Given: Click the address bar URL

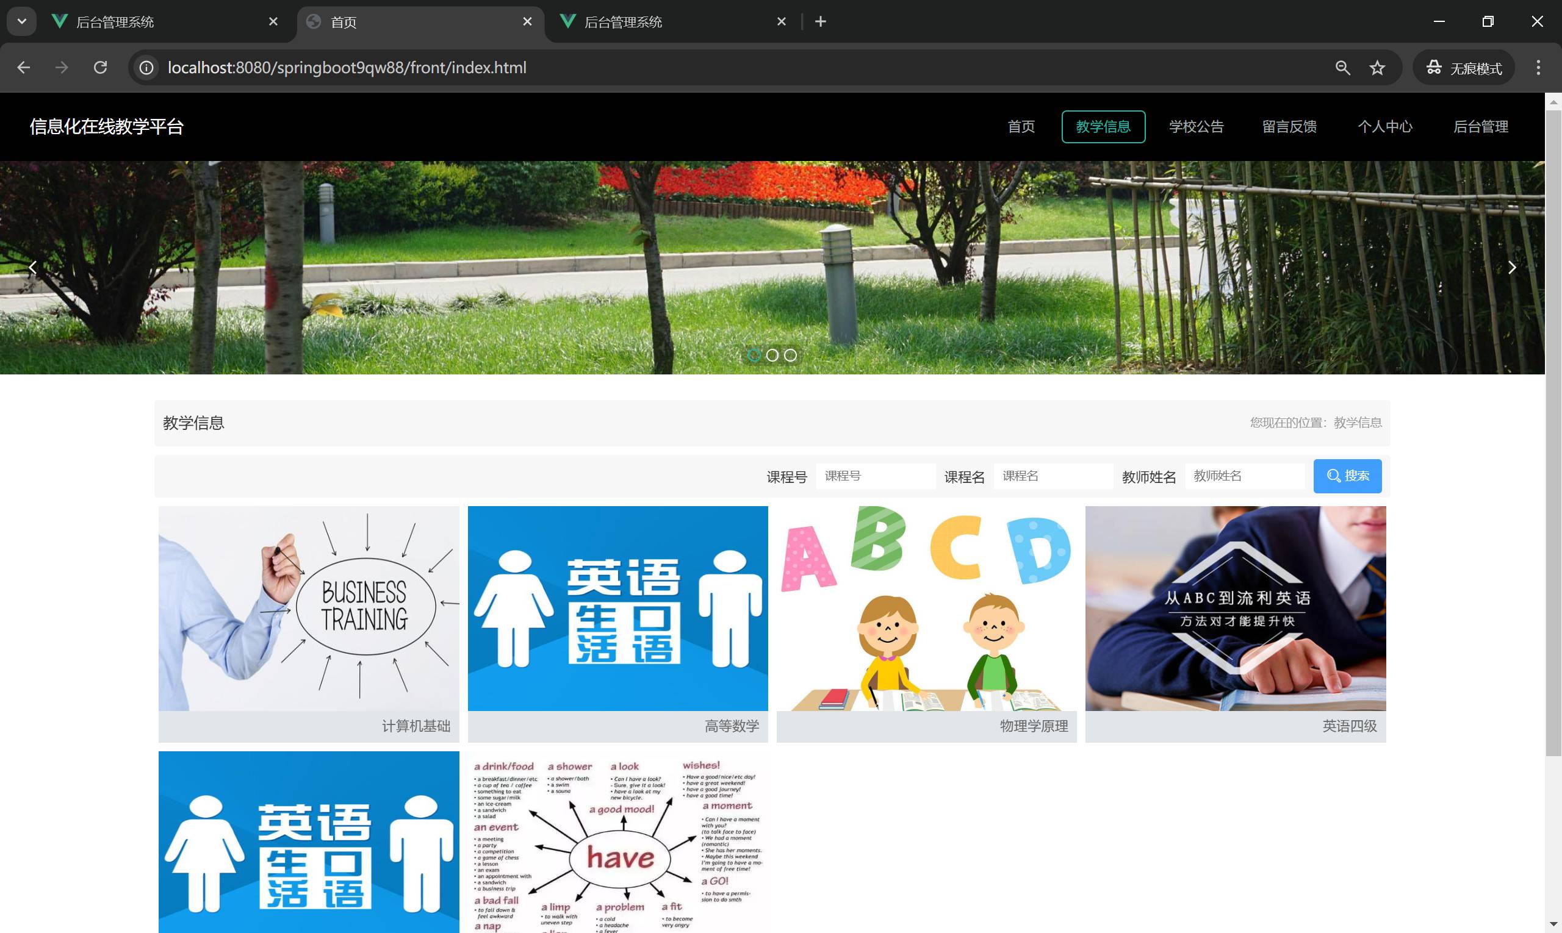Looking at the screenshot, I should [x=347, y=67].
